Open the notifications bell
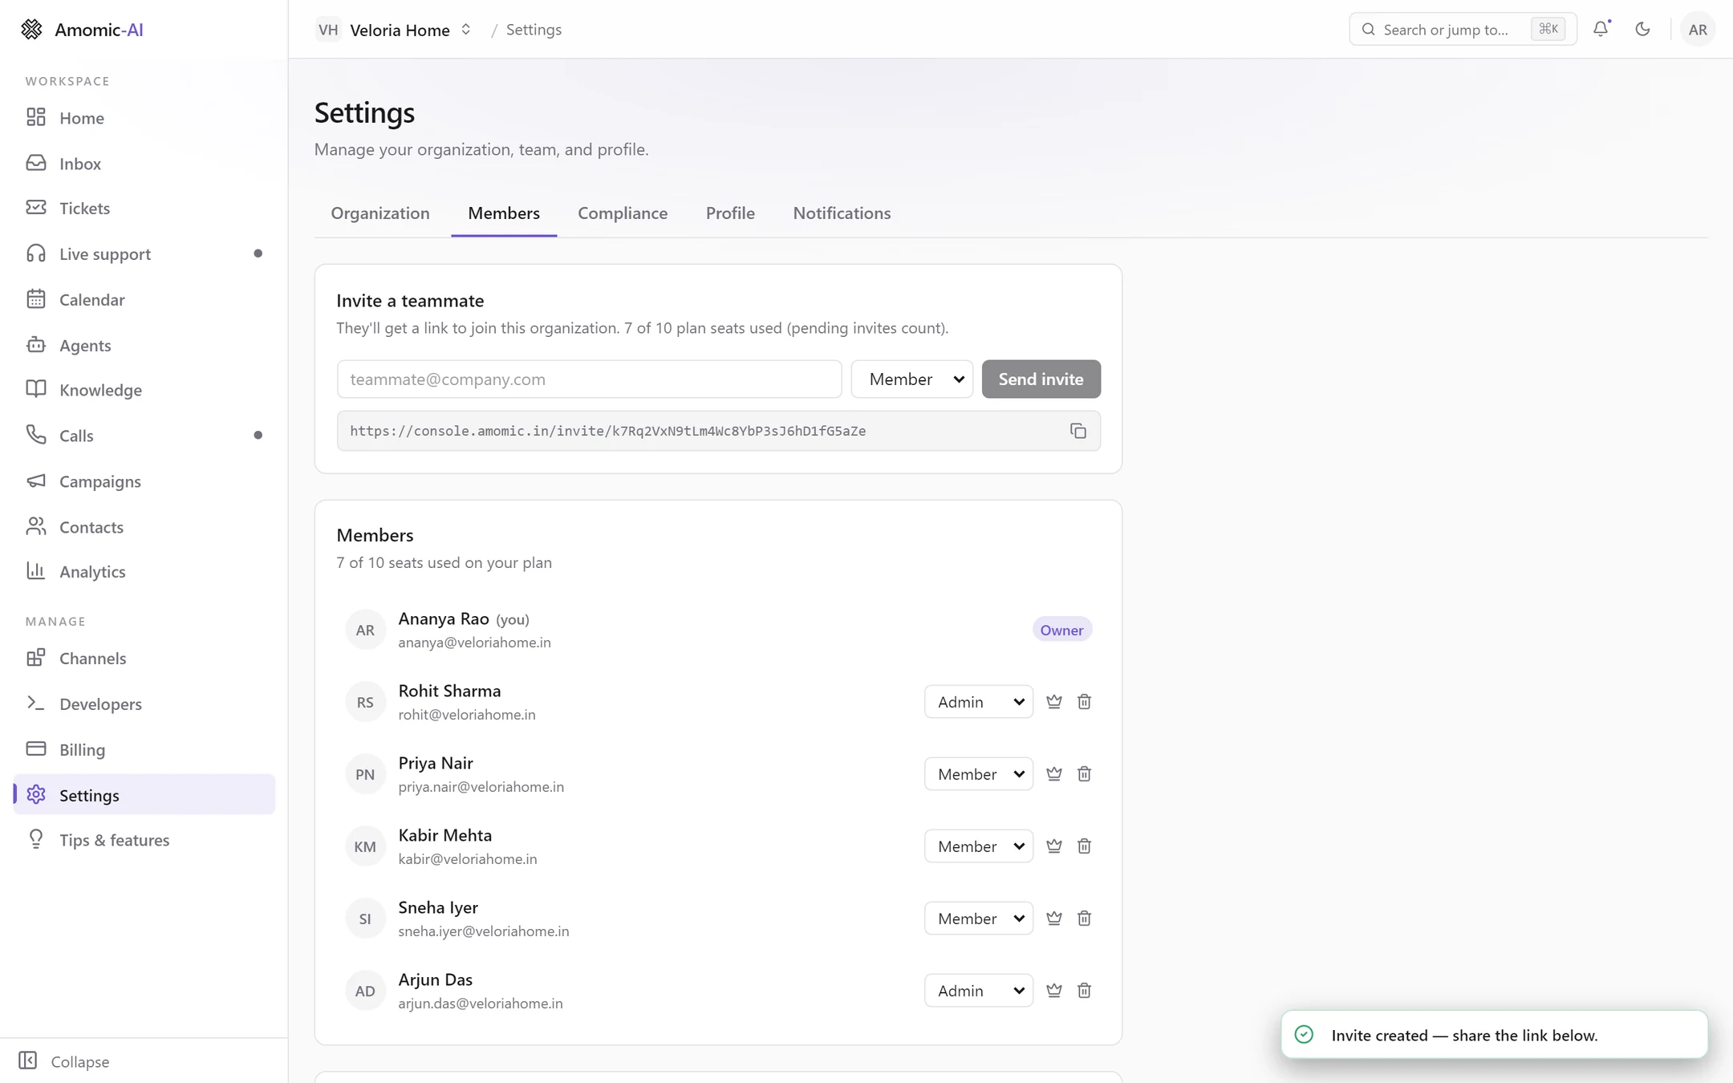This screenshot has height=1083, width=1733. coord(1601,29)
